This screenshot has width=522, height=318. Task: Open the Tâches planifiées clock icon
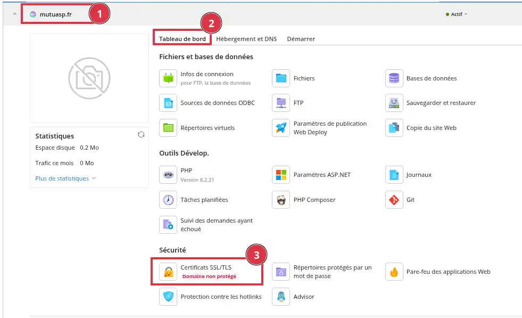pos(168,200)
